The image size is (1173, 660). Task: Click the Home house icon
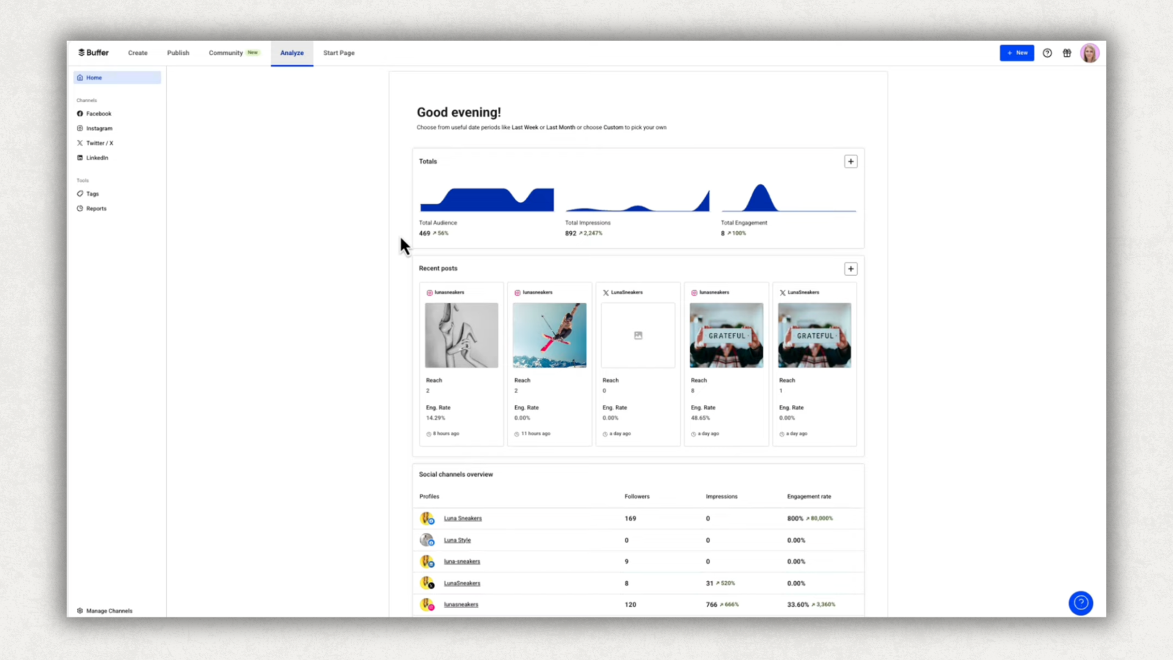click(80, 78)
